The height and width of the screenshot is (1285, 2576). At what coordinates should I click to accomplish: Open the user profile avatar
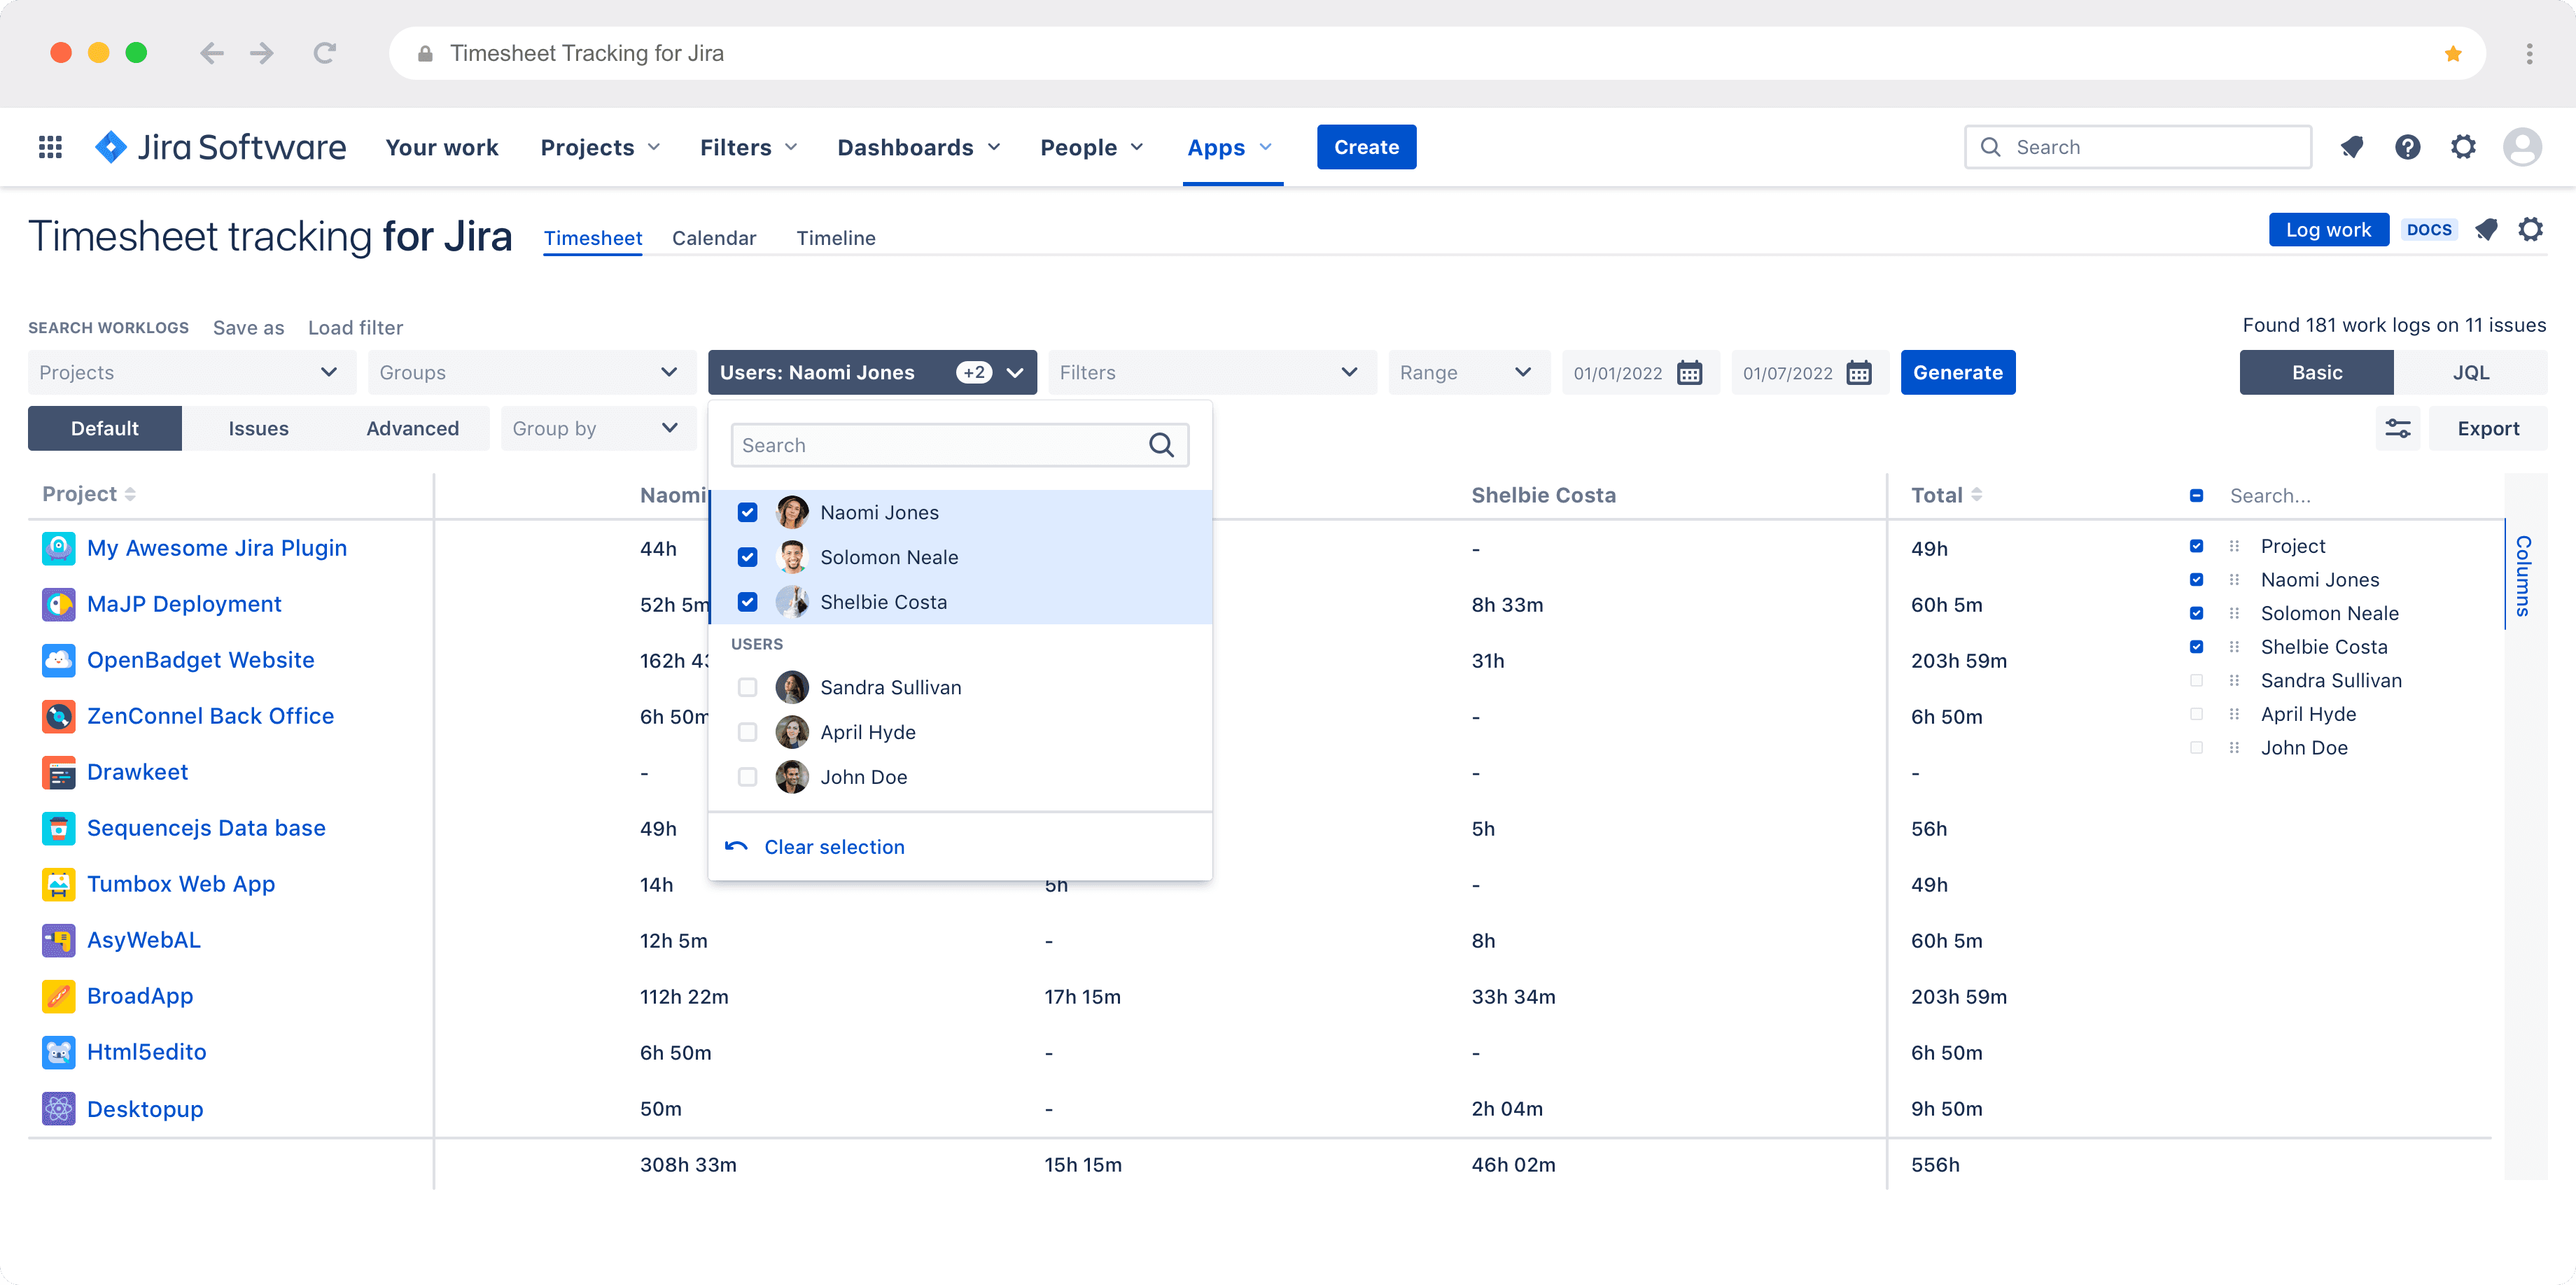coord(2522,147)
